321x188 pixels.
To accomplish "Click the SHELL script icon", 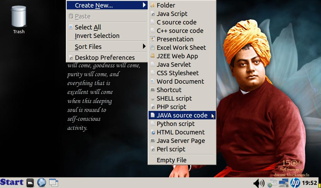I will [x=153, y=98].
